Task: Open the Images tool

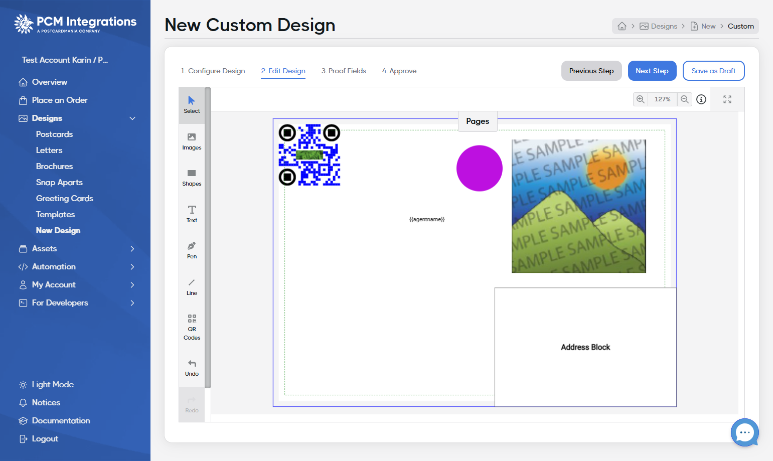Action: 192,141
